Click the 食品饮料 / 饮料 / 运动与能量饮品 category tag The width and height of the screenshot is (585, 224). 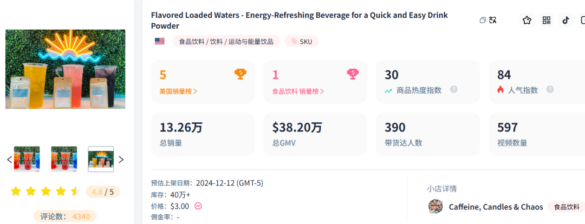tap(226, 41)
